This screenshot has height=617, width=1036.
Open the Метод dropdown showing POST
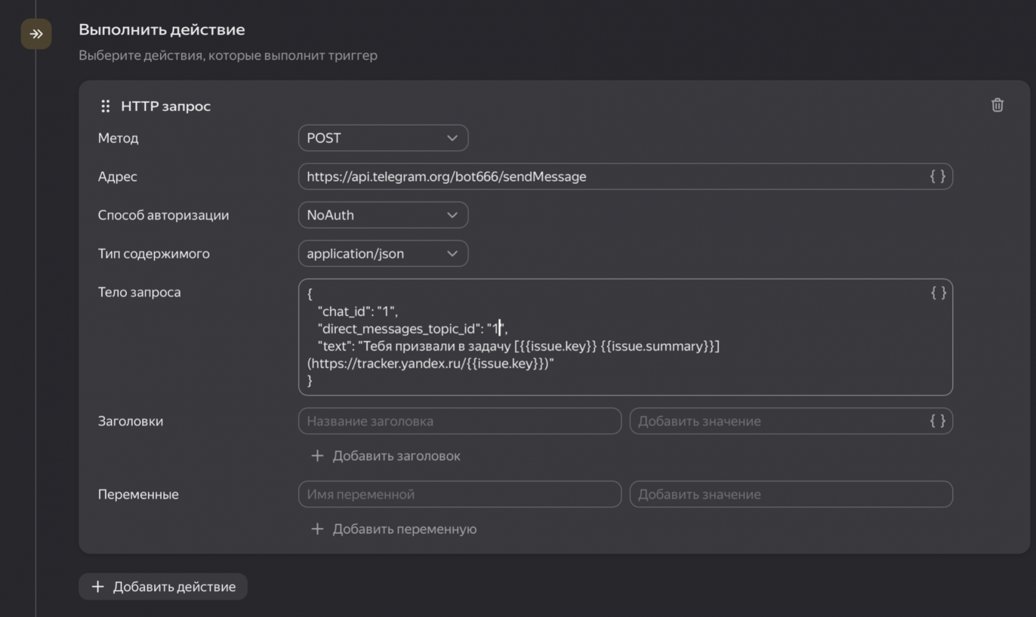(x=383, y=138)
